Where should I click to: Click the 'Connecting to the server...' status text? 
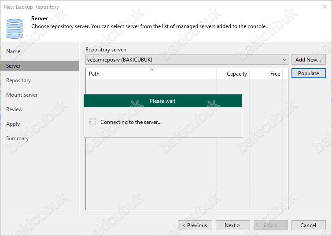[131, 122]
